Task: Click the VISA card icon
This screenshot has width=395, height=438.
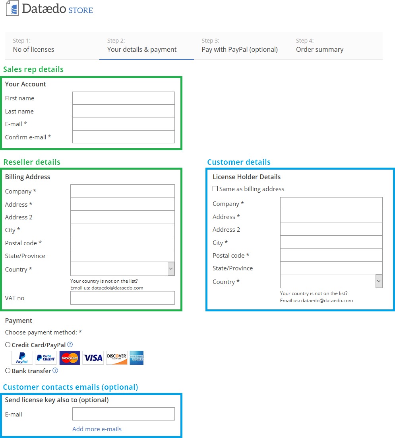Action: [93, 358]
